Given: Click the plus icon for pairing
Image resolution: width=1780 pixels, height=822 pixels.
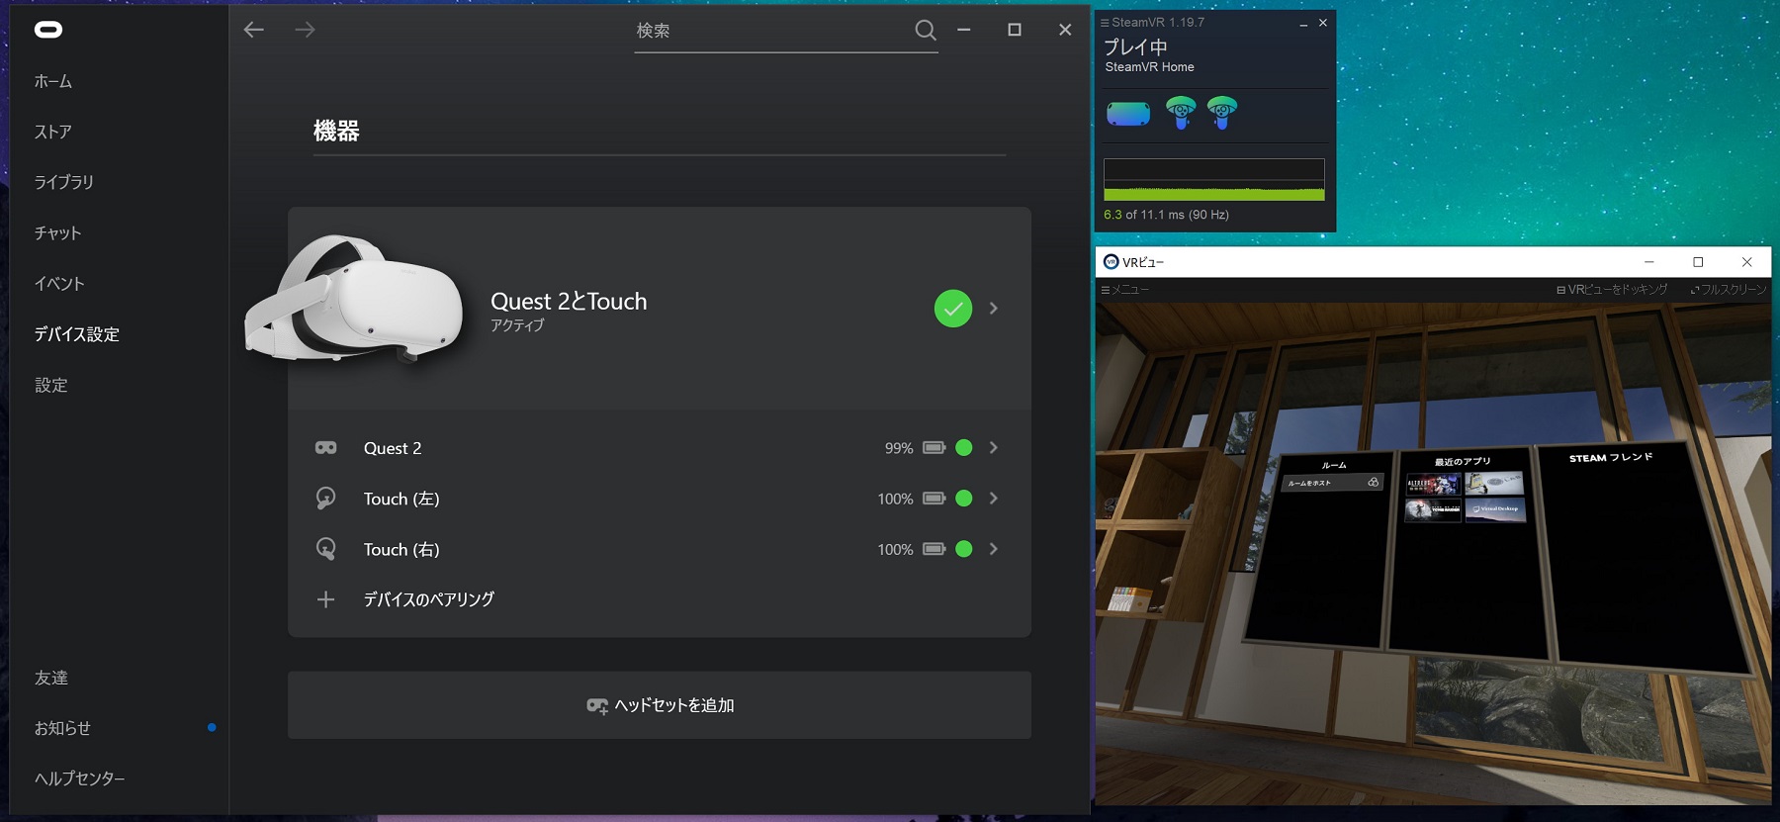Looking at the screenshot, I should click(325, 599).
